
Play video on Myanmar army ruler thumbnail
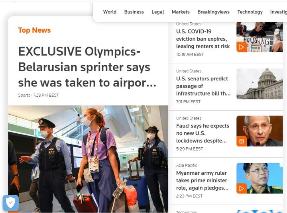tap(242, 188)
